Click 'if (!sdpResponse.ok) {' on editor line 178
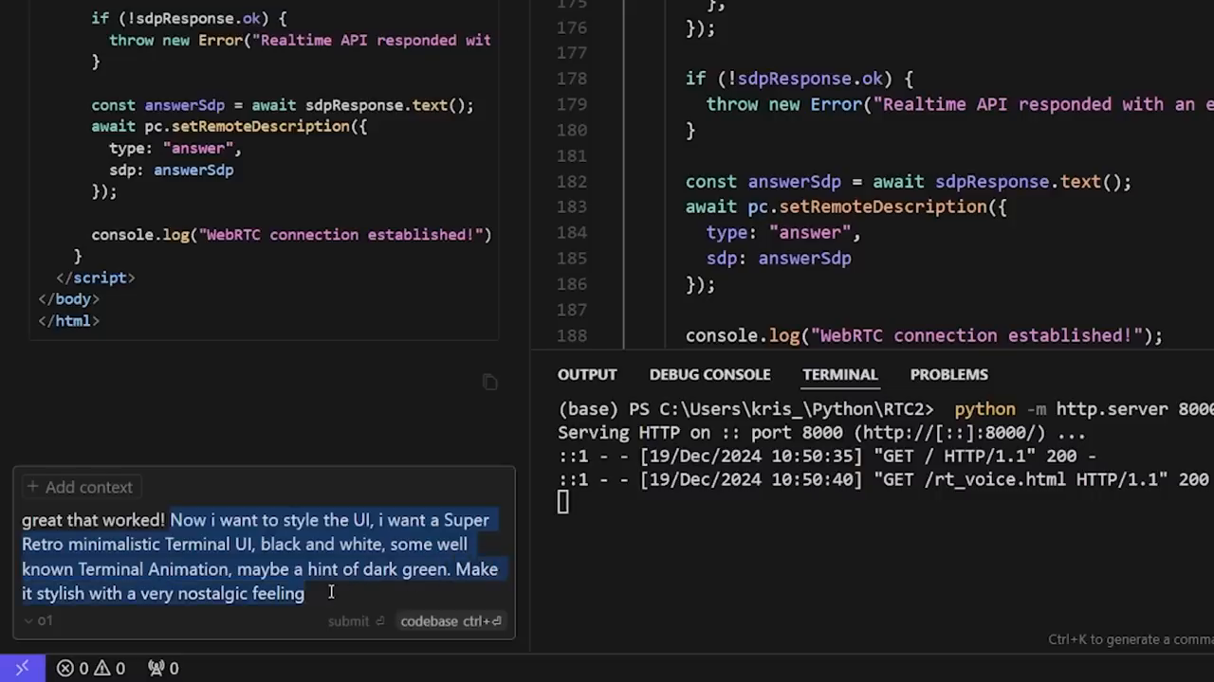1214x682 pixels. pos(800,79)
